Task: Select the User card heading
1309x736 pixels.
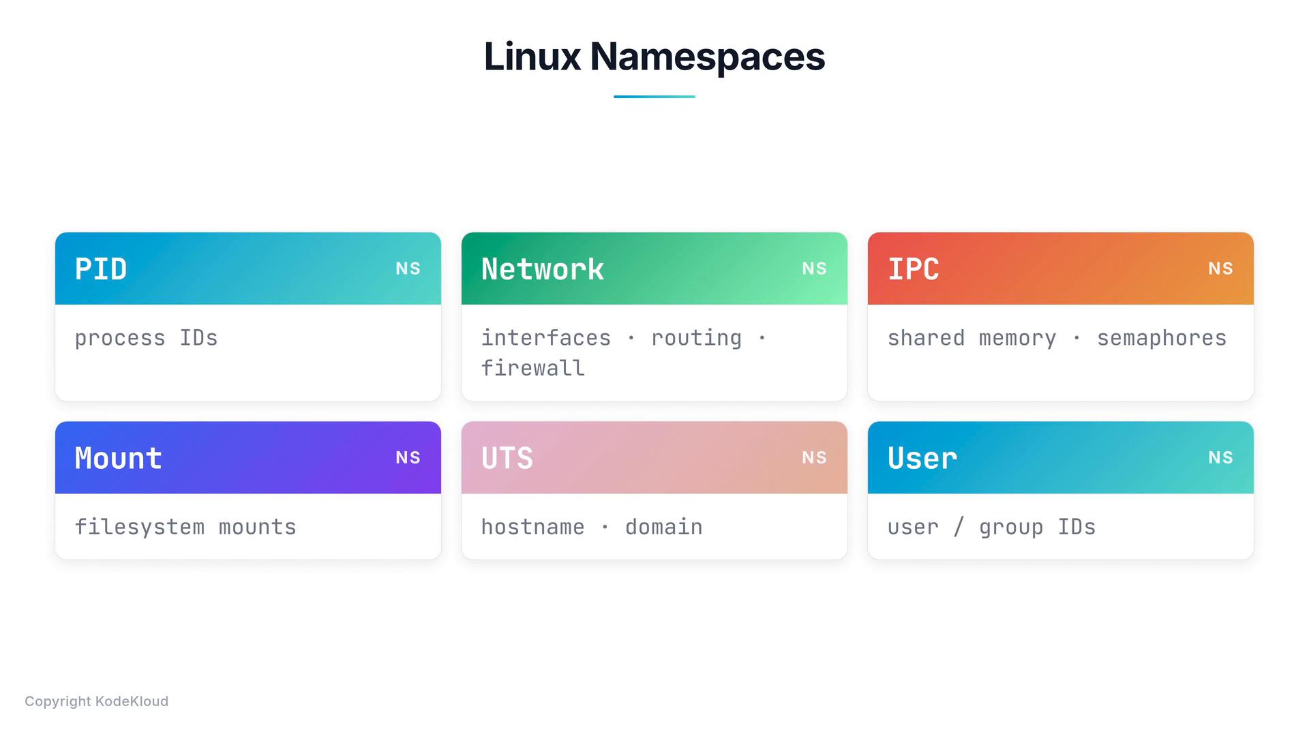Action: click(922, 458)
